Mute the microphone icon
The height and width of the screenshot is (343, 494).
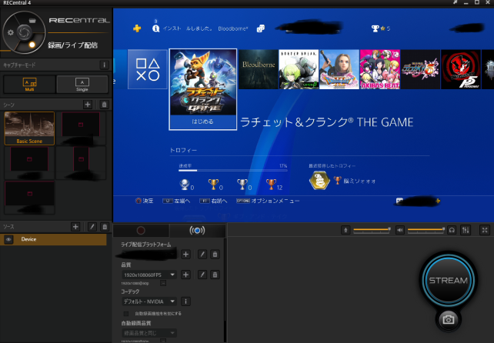click(345, 230)
